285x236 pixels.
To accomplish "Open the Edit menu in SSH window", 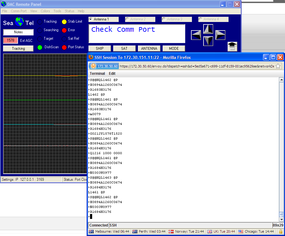I will tap(112, 74).
